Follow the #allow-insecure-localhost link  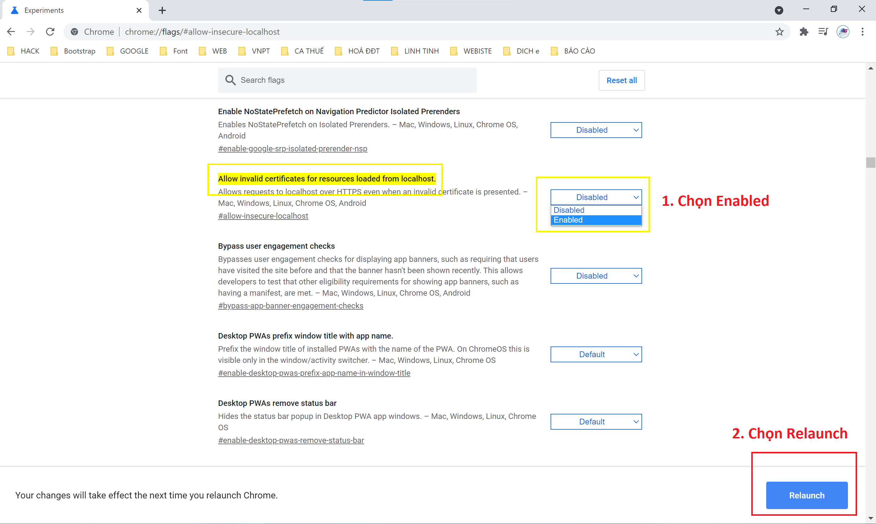pyautogui.click(x=263, y=216)
